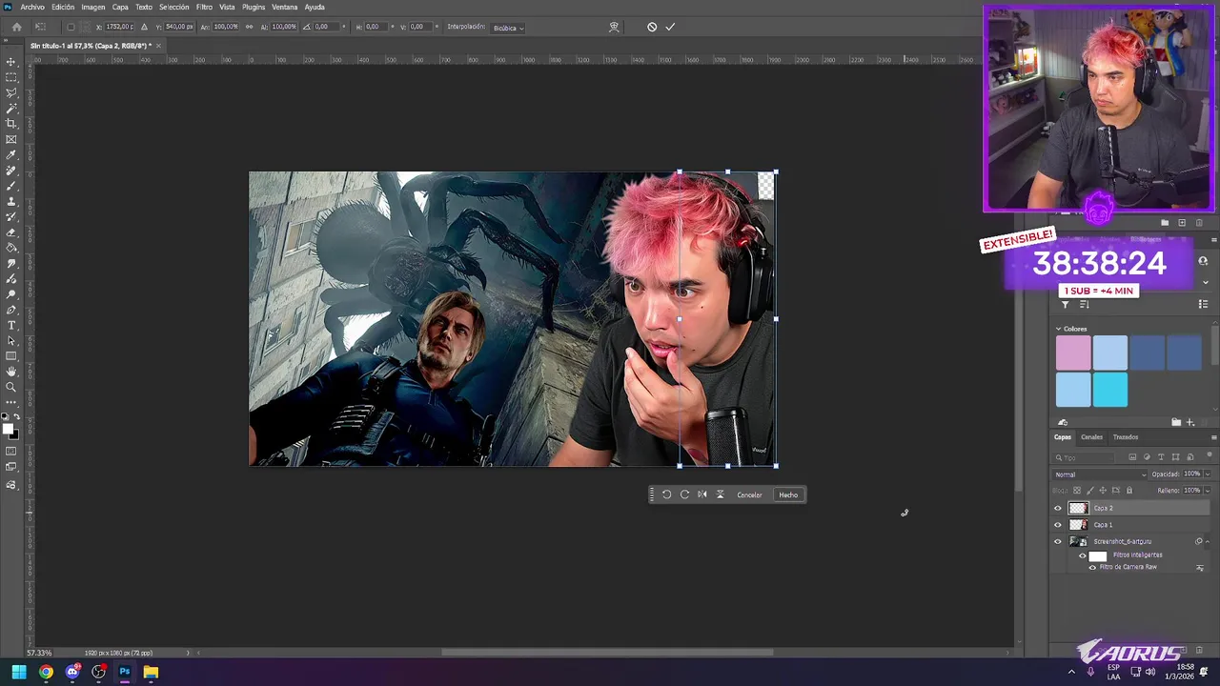Open the Archivo menu

(x=32, y=7)
